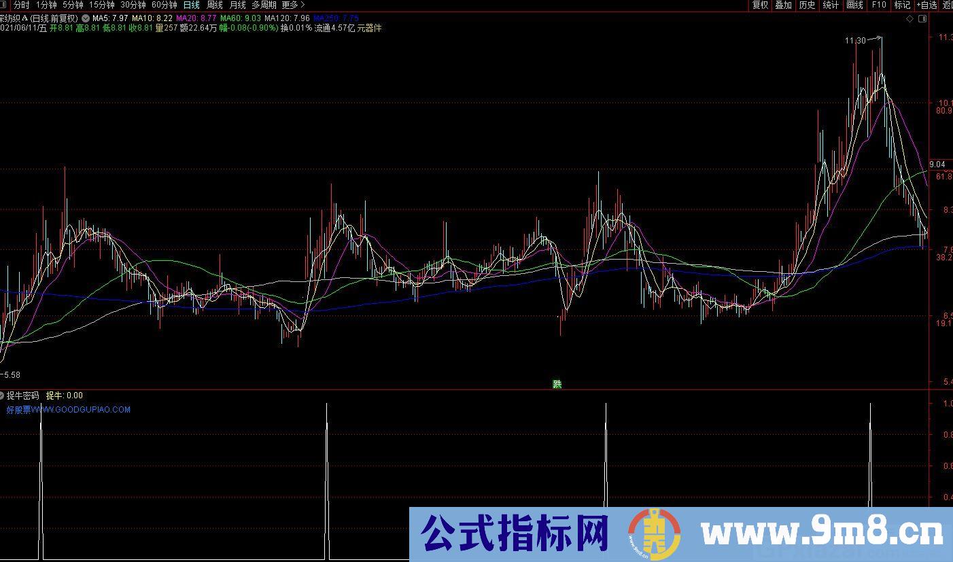
Task: Click the 标记 mark button
Action: click(902, 5)
